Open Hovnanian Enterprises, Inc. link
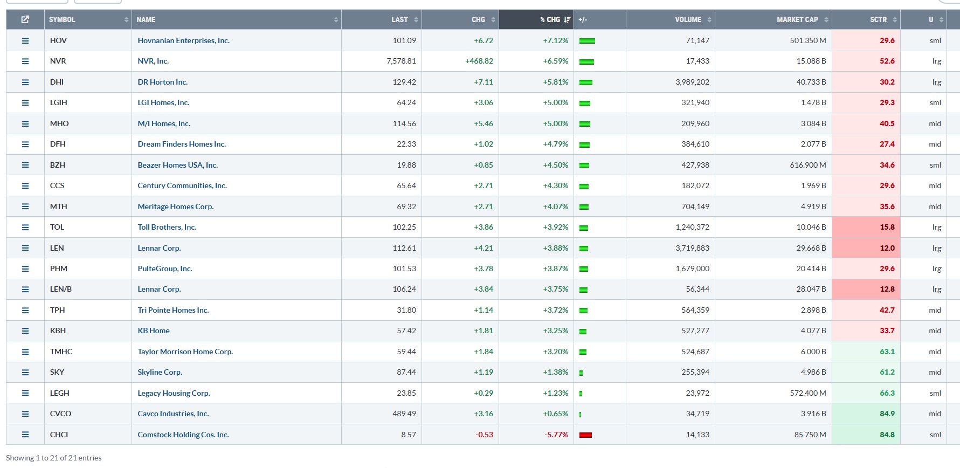This screenshot has width=960, height=468. [x=183, y=40]
